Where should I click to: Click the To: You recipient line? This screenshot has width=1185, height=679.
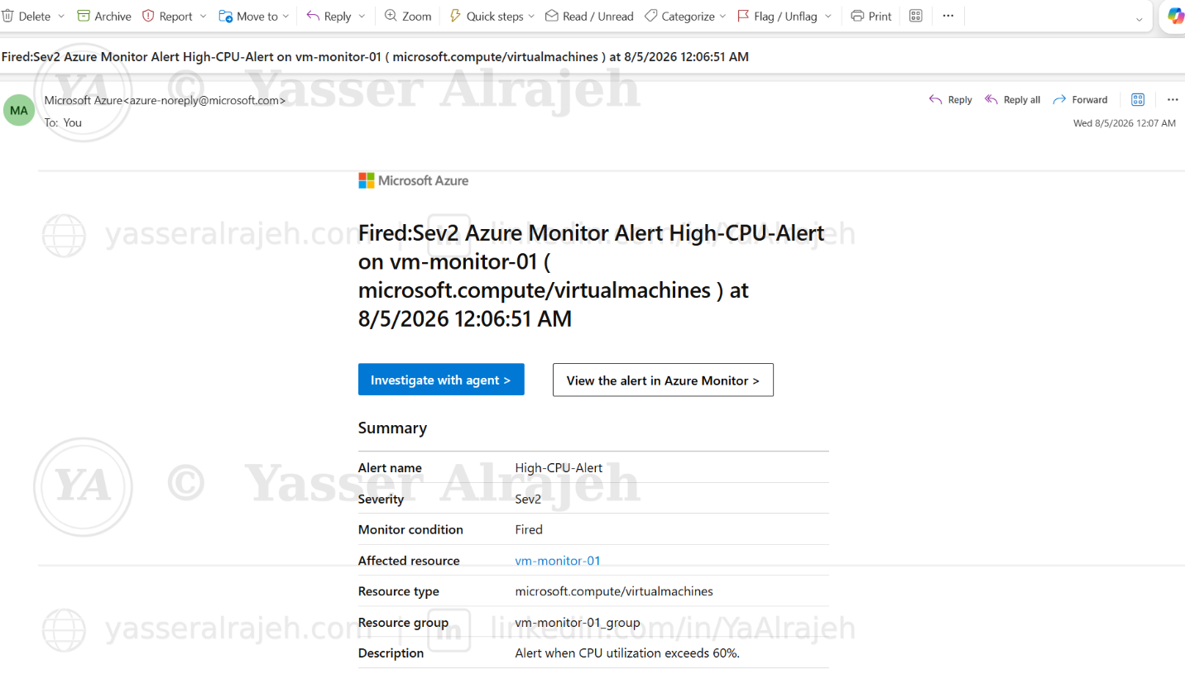(x=63, y=122)
